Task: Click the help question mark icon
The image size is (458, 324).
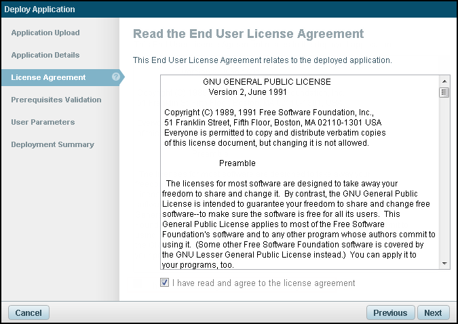Action: click(x=116, y=77)
